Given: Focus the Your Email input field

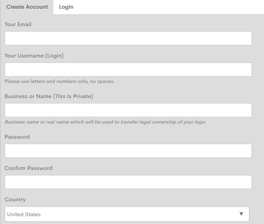Looking at the screenshot, I should point(128,38).
